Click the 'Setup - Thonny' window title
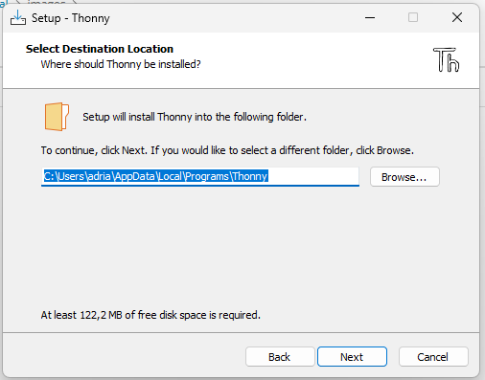 (71, 18)
